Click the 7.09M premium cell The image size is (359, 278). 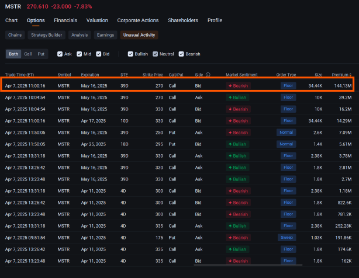point(345,133)
